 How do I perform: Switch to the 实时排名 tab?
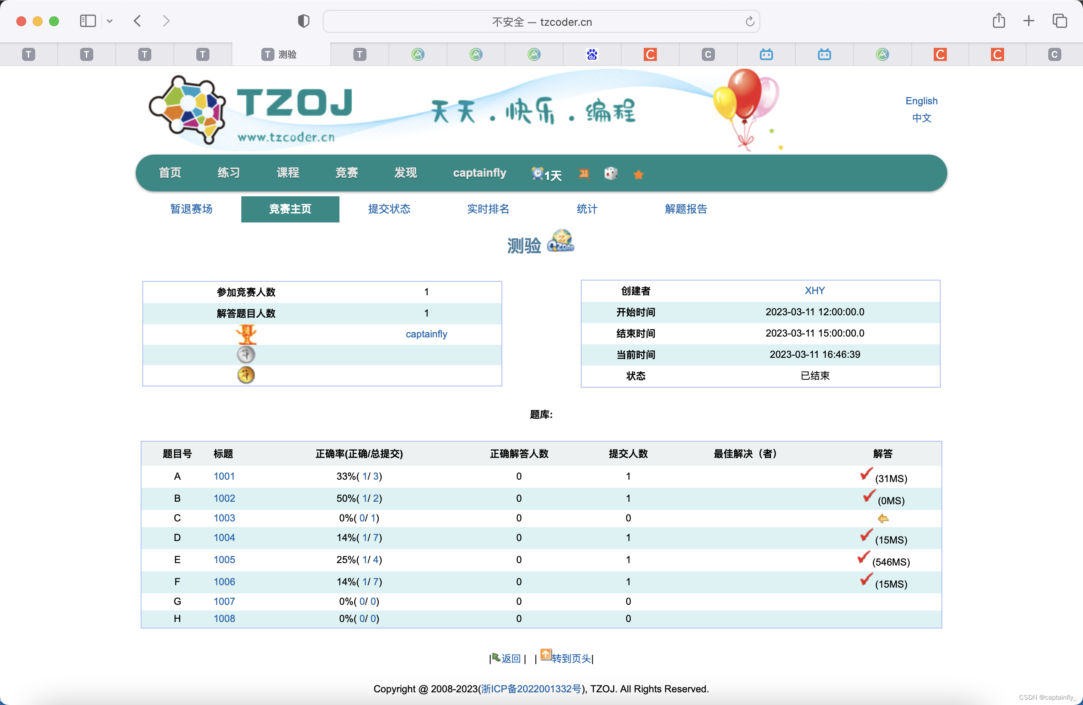pos(488,209)
